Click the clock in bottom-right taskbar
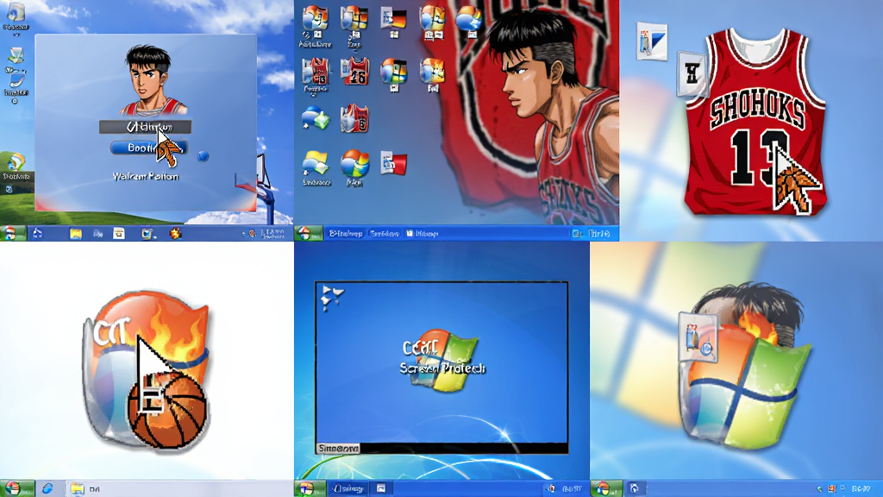 click(x=861, y=488)
